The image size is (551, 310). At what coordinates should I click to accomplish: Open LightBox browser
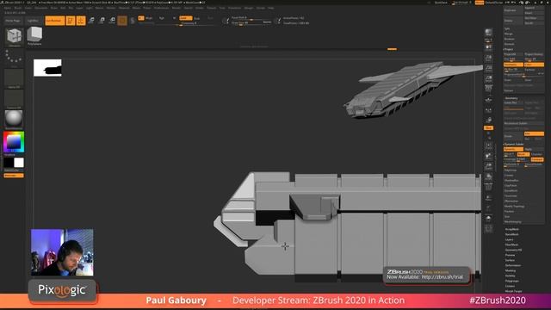click(x=33, y=21)
